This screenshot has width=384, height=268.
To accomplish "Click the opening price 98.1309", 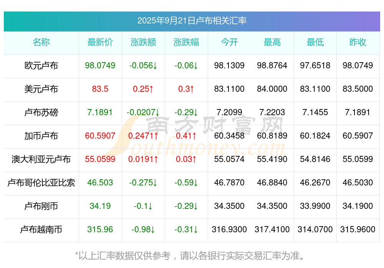I will [x=229, y=65].
